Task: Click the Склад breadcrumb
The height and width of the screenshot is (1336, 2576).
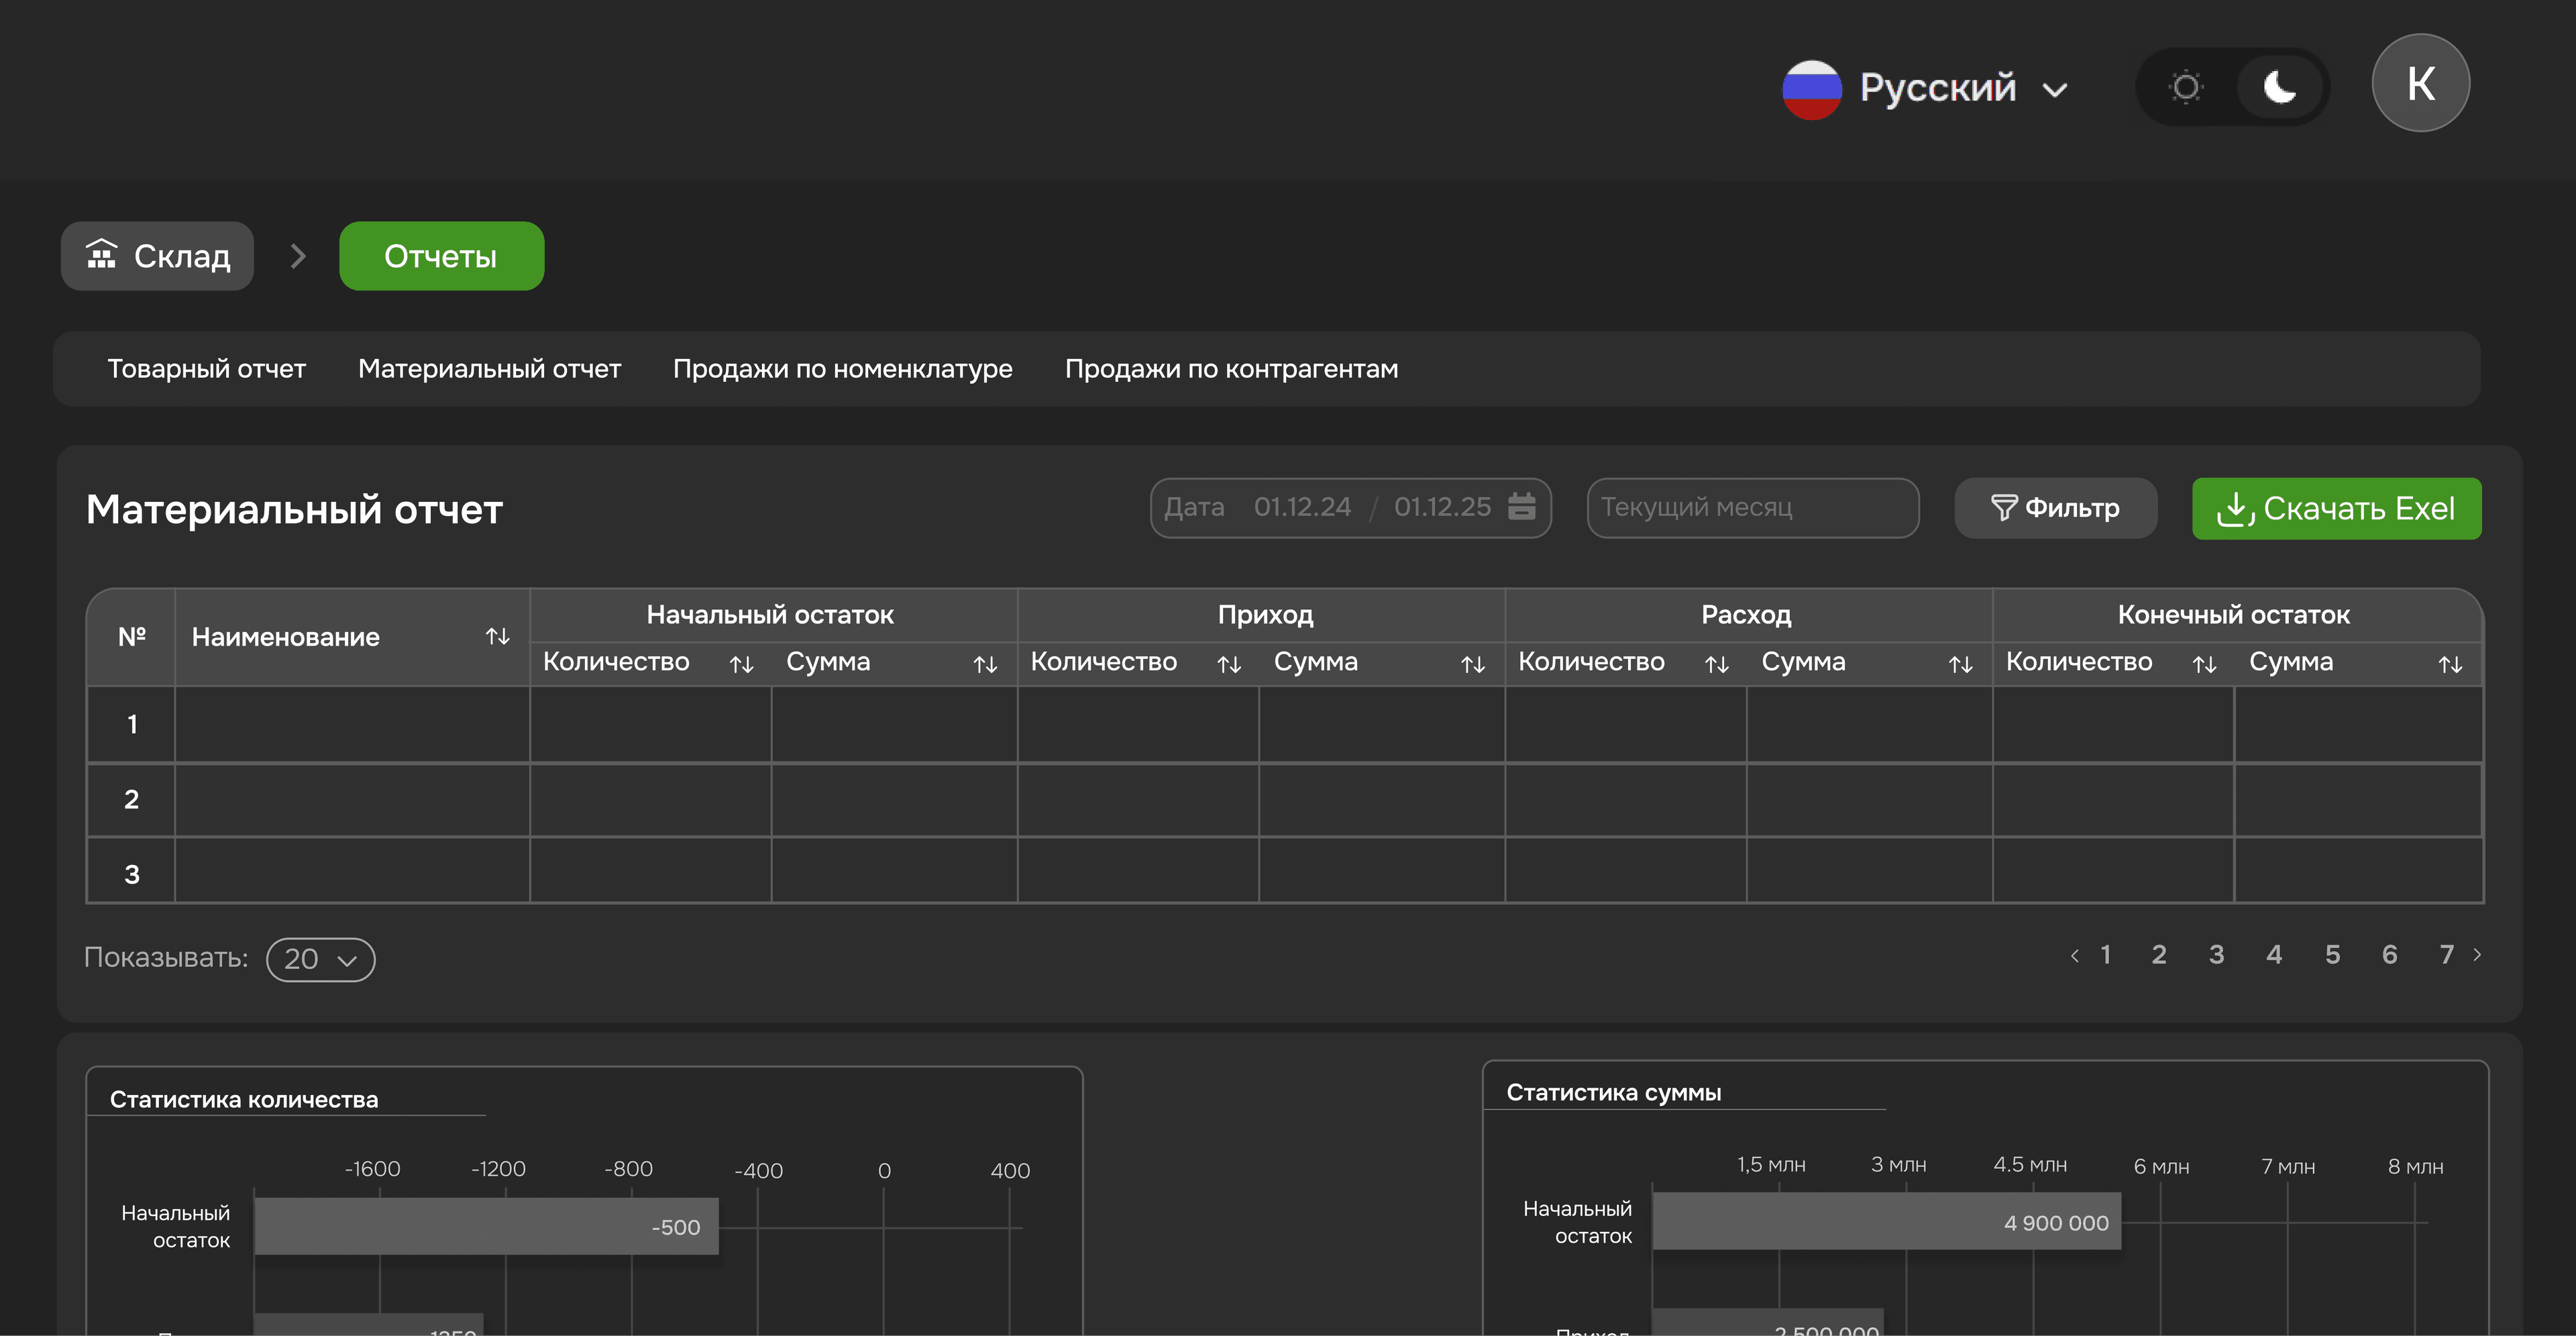Action: tap(158, 256)
